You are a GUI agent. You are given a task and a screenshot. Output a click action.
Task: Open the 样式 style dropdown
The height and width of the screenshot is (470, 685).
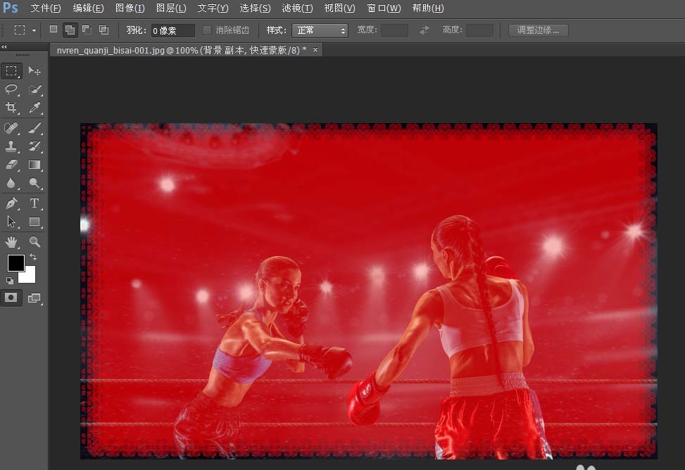(320, 30)
